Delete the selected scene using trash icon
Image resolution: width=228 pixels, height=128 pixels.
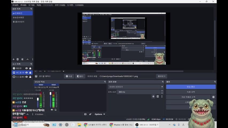point(18,59)
